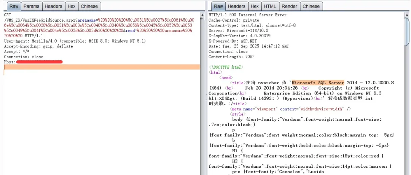Select the request Raw tab
Viewport: 411px width, 175px height.
(14, 6)
